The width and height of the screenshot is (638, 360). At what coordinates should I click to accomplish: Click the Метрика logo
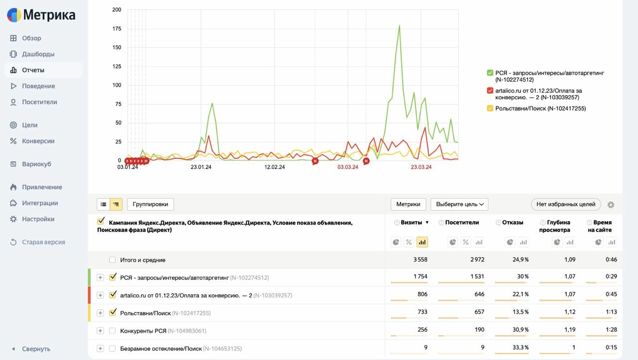(x=41, y=15)
